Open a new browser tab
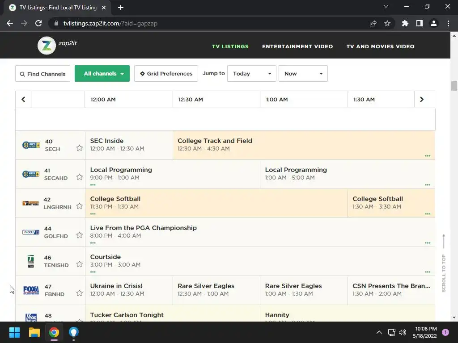 coord(121,8)
